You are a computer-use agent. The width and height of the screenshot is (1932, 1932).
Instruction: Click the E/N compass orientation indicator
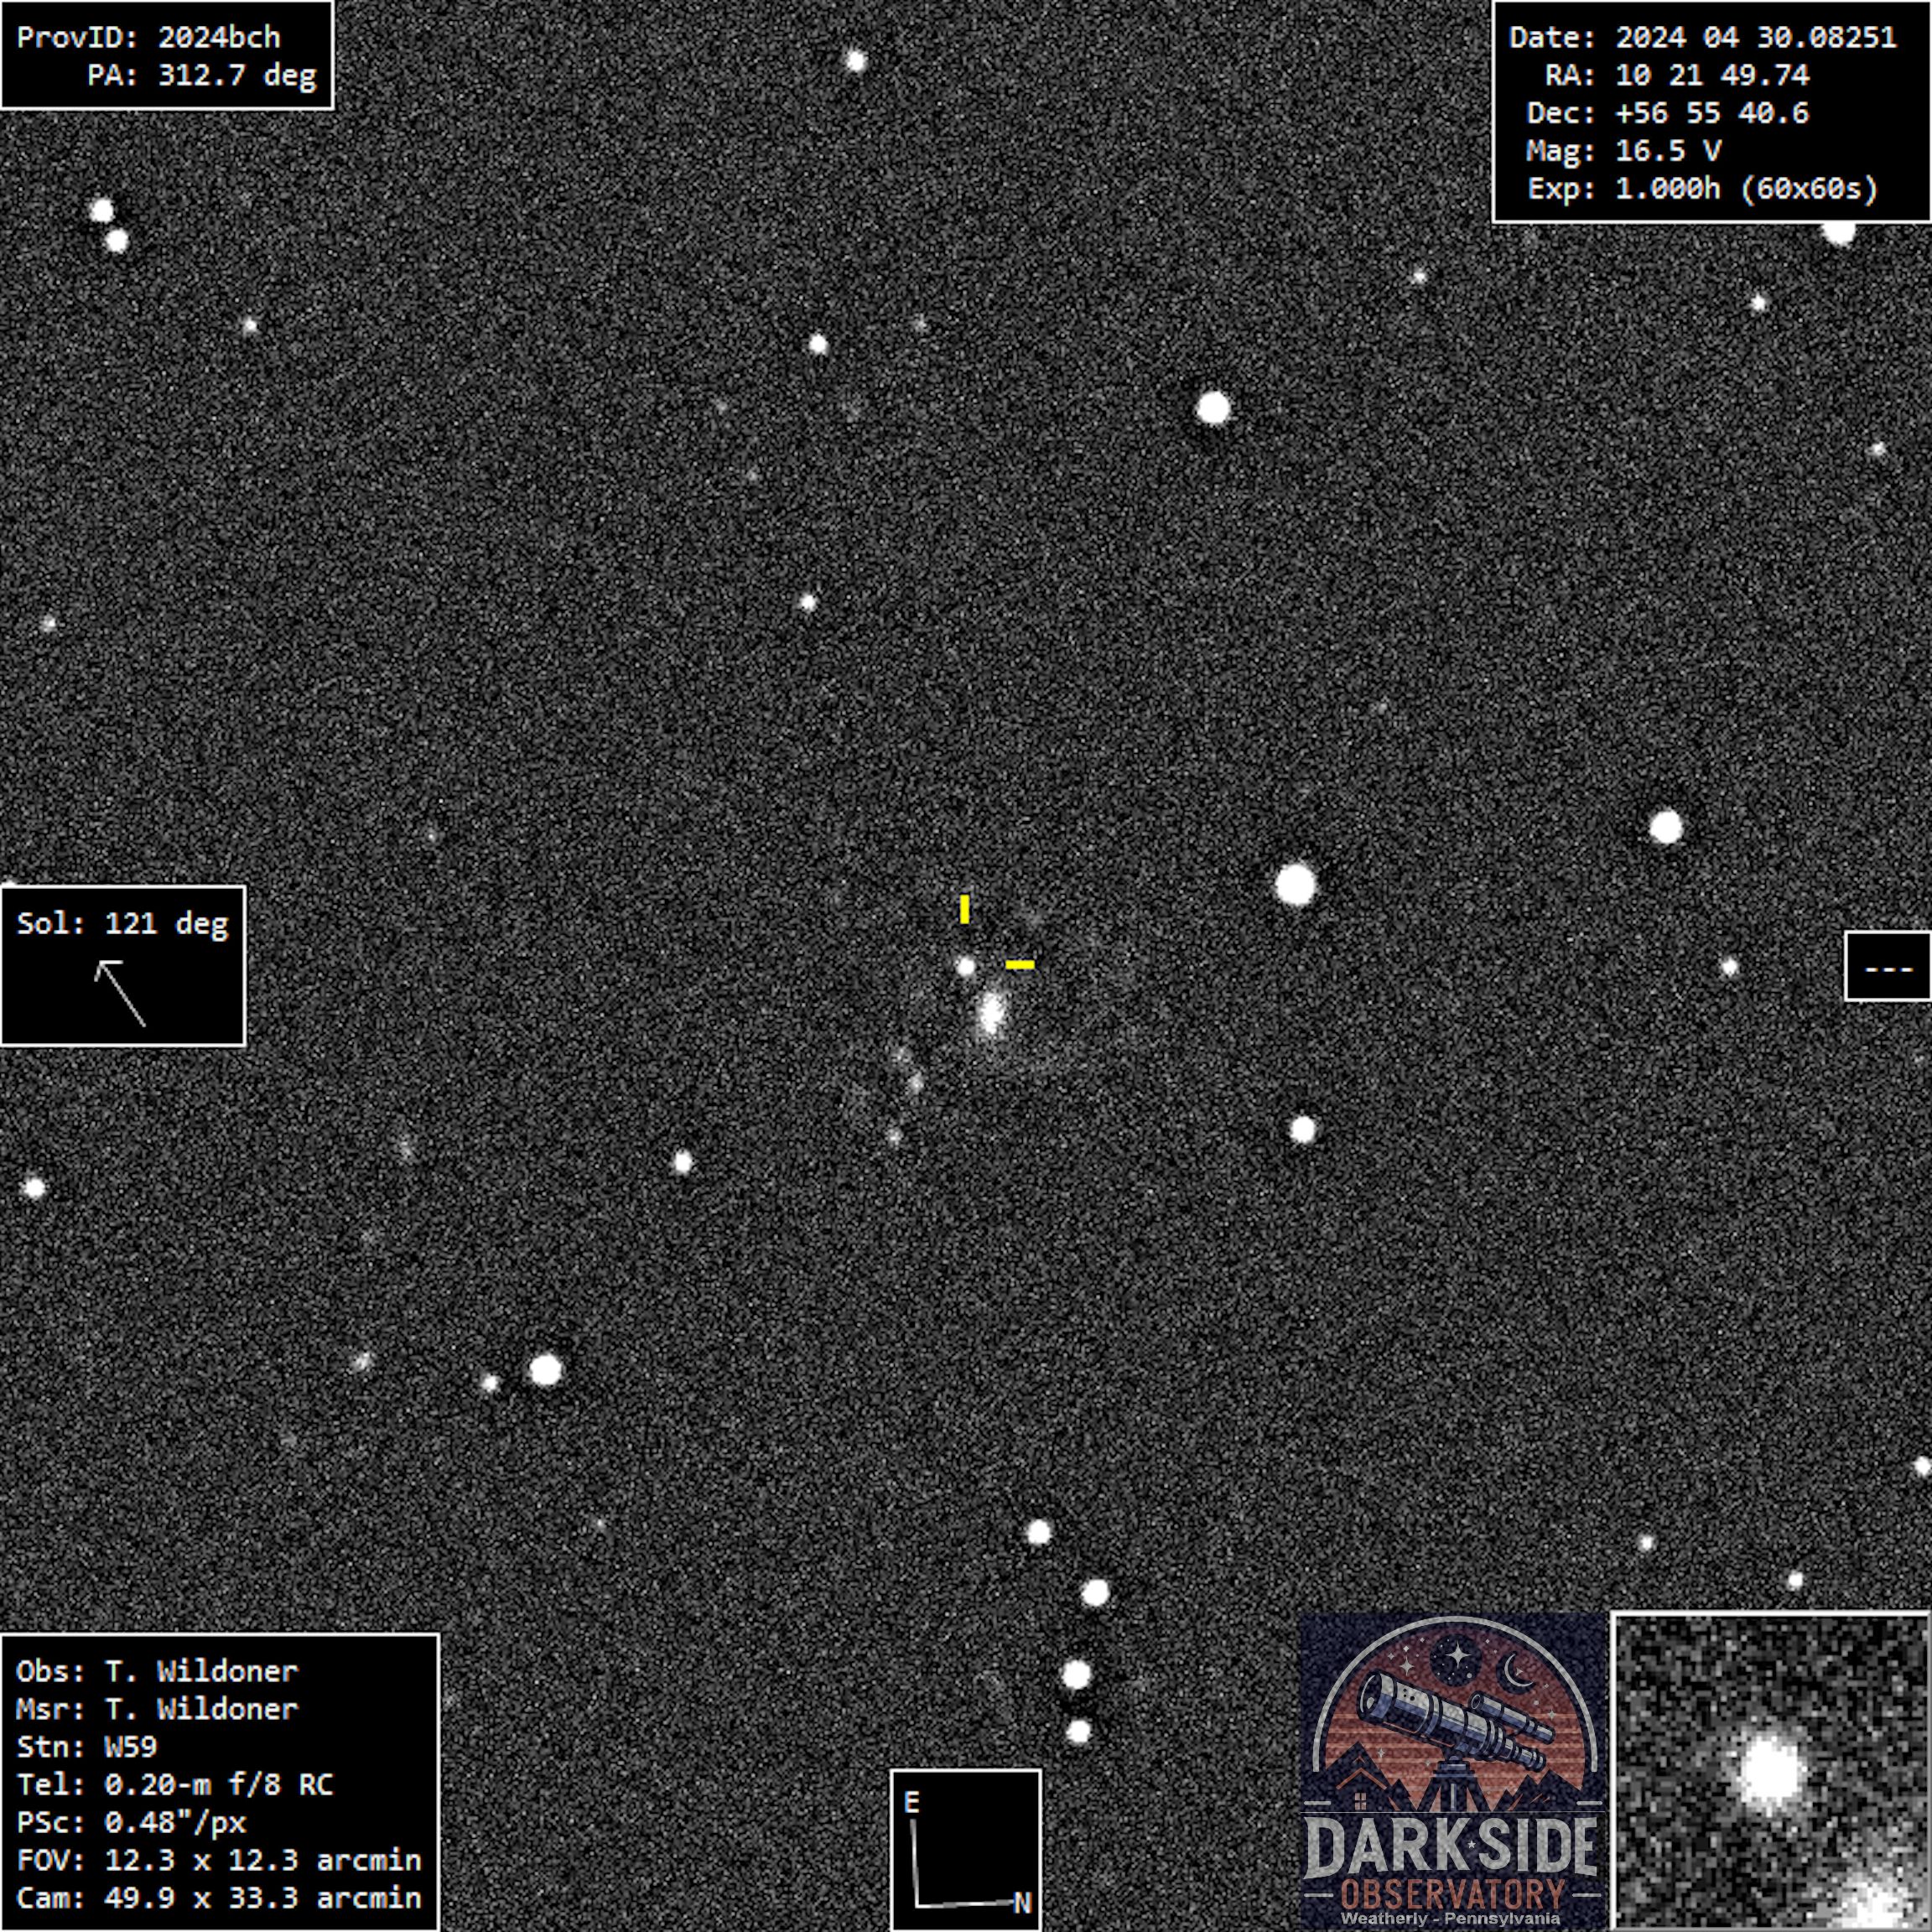[965, 1850]
